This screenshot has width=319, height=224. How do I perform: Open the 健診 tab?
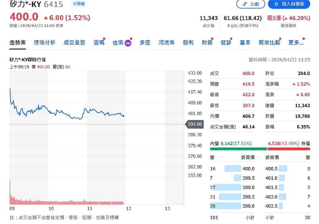click(x=226, y=43)
